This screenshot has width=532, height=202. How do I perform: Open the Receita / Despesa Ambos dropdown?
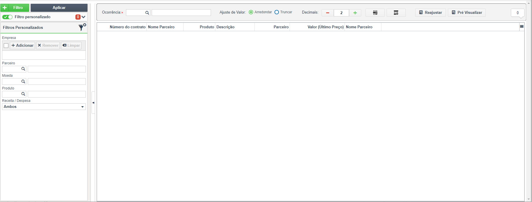(44, 107)
